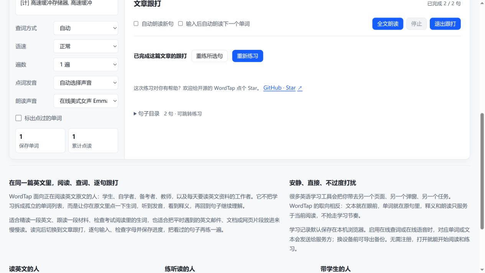The width and height of the screenshot is (485, 273).
Task: Open the 遍数 dropdown showing 1 遍
Action: click(x=86, y=64)
